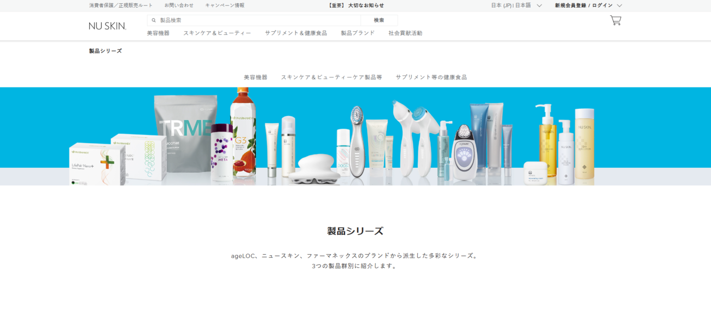Click the G3 juice bottle in banner

point(243,132)
